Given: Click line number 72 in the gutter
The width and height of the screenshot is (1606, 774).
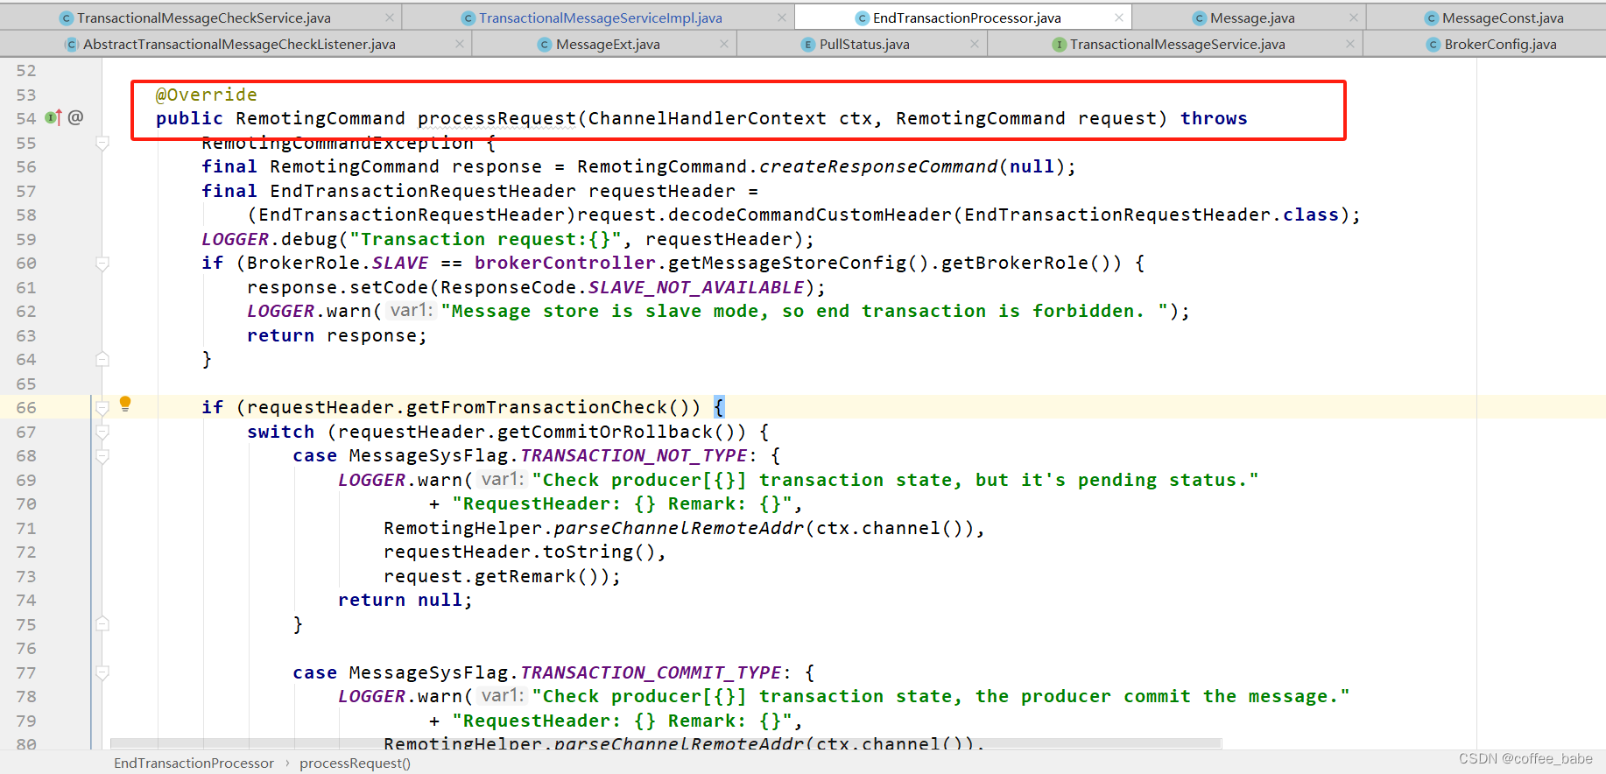Looking at the screenshot, I should click(26, 552).
